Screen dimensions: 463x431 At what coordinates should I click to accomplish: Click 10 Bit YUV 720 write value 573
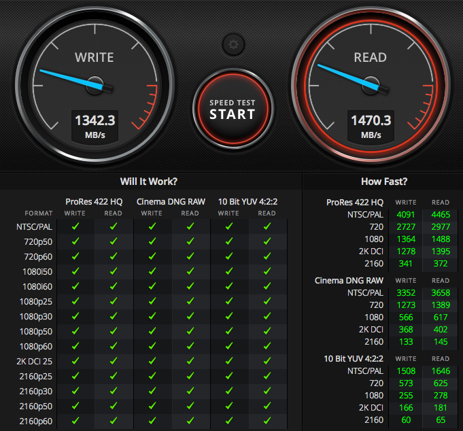tap(406, 383)
